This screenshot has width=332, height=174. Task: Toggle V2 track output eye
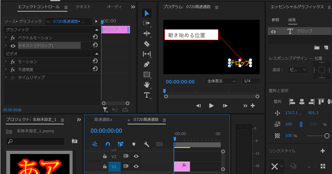[136, 156]
